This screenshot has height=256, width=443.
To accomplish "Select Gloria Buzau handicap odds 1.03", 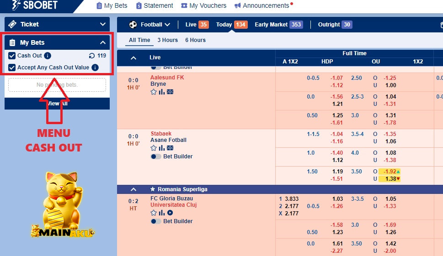I will (x=337, y=199).
